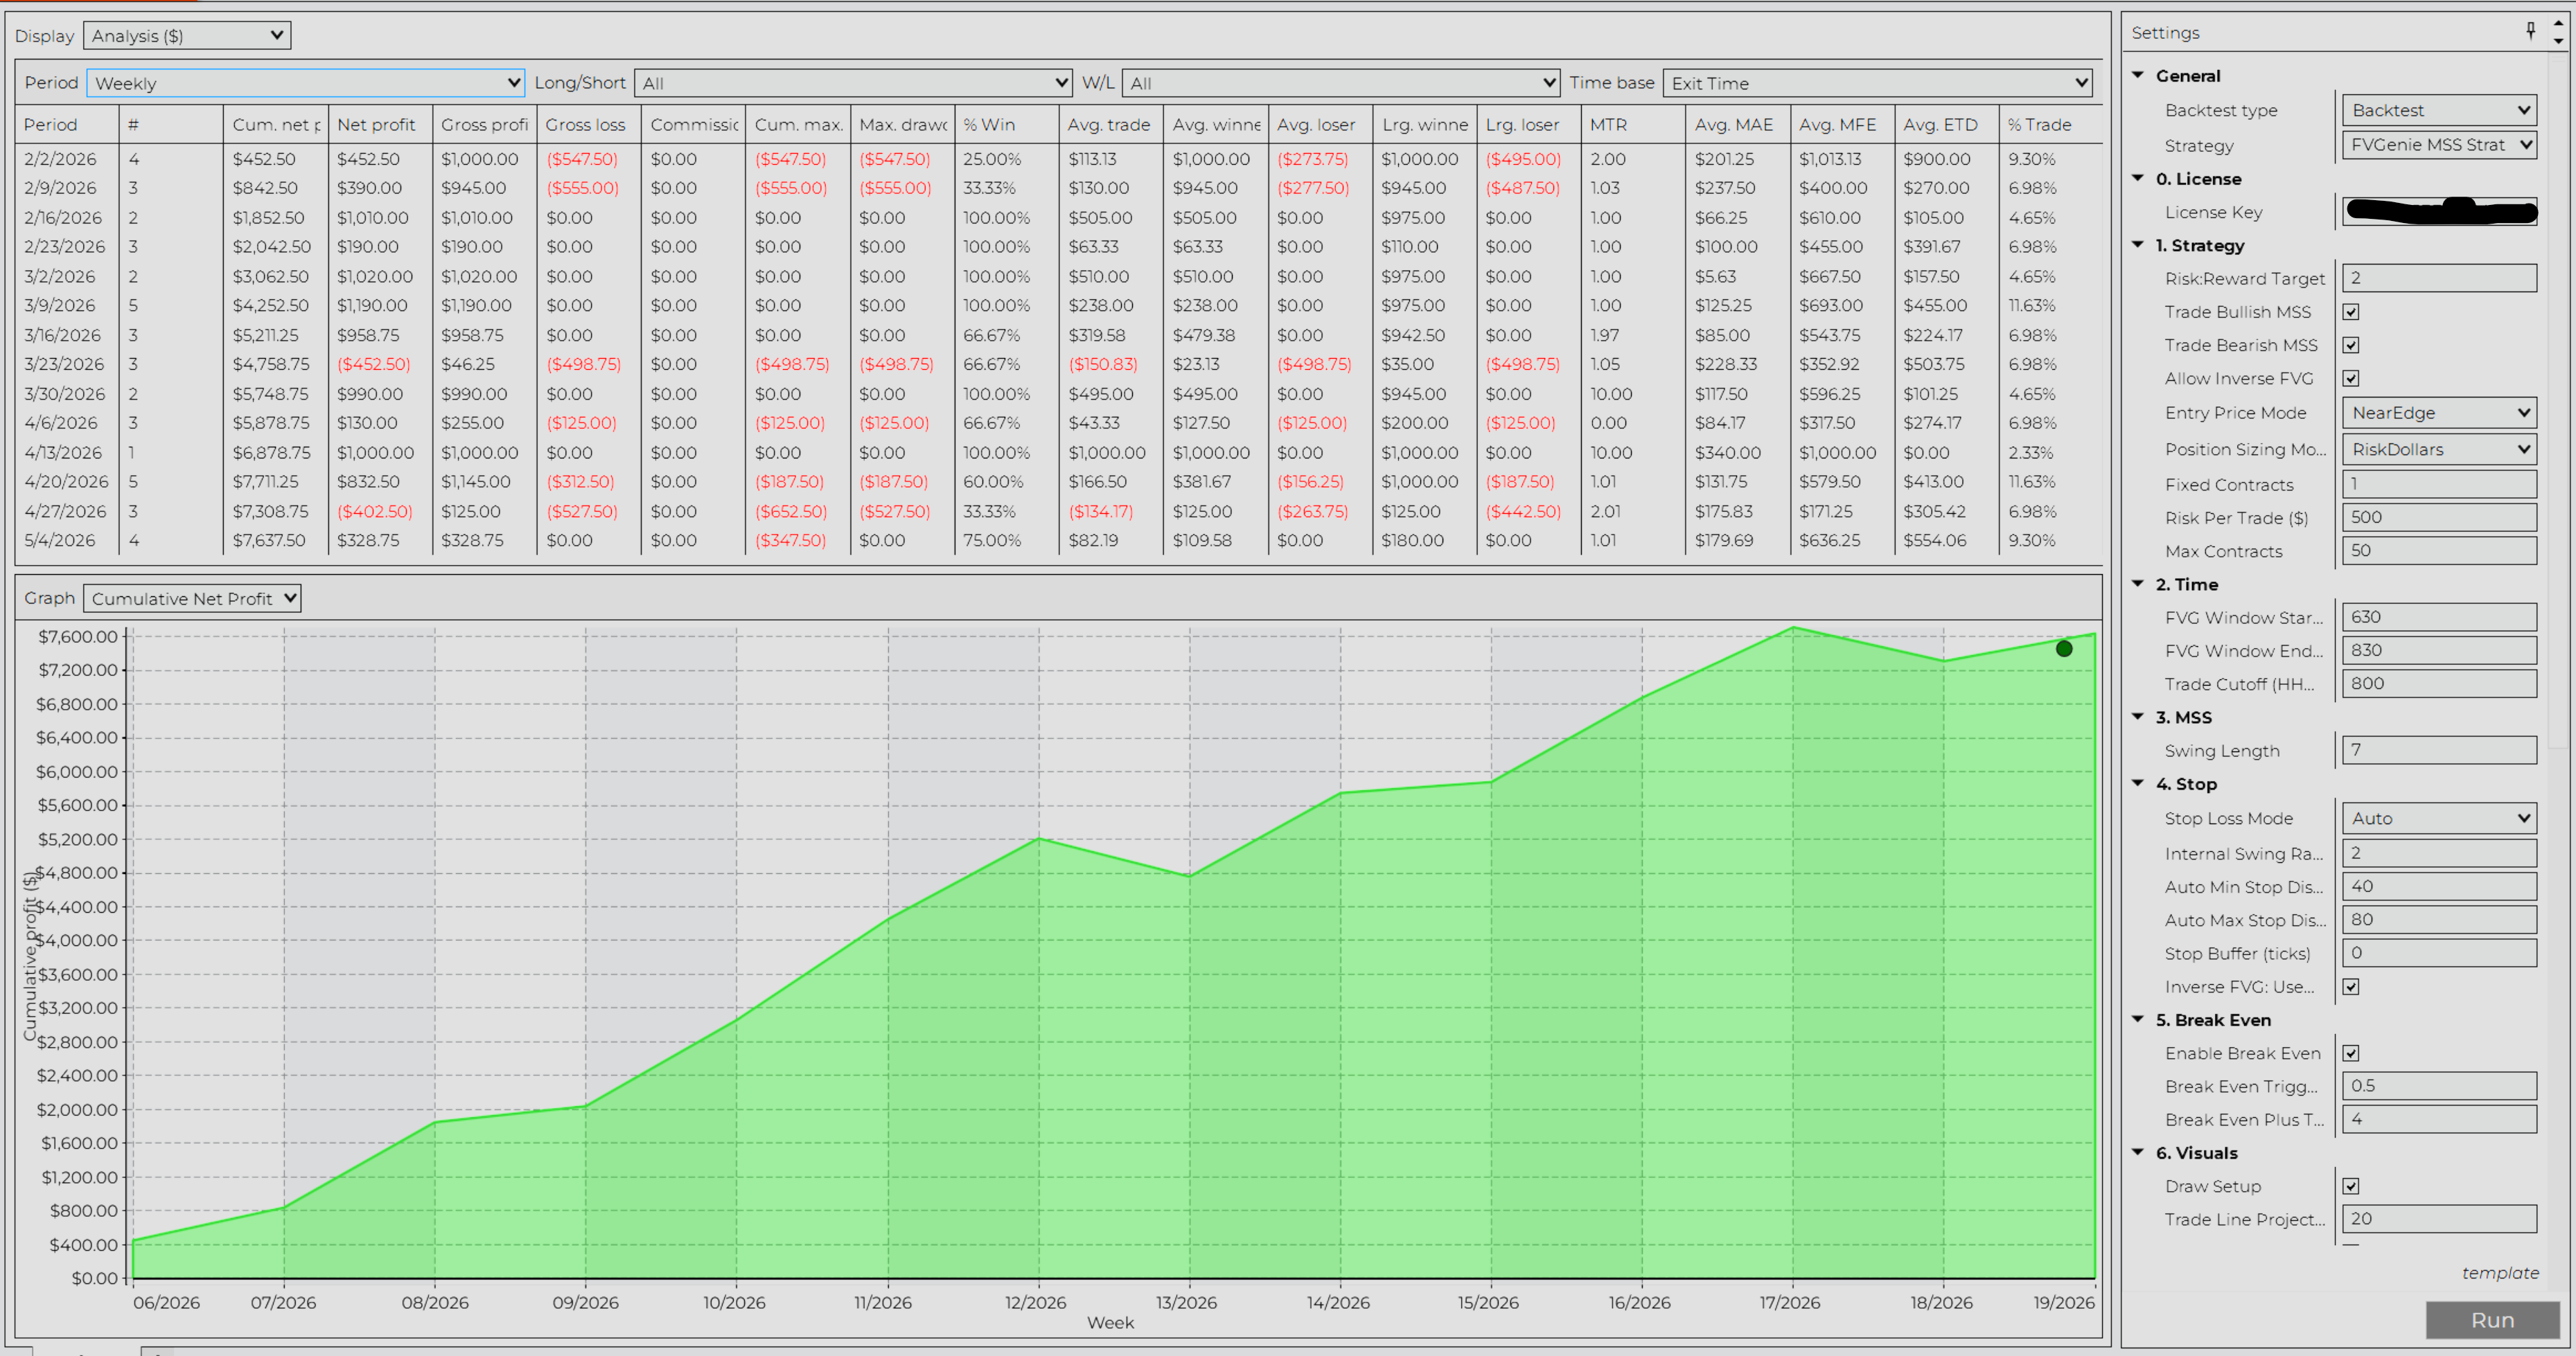Click the Auto Min Stop Distance field
The width and height of the screenshot is (2576, 1356).
2439,886
